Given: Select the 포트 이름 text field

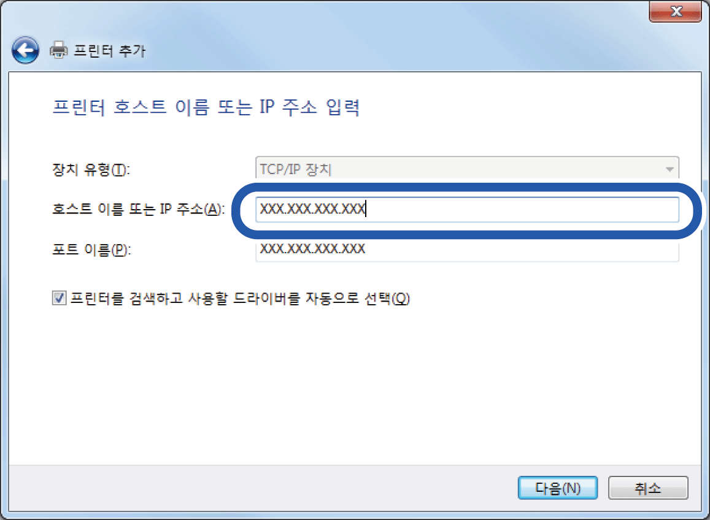Looking at the screenshot, I should point(467,250).
